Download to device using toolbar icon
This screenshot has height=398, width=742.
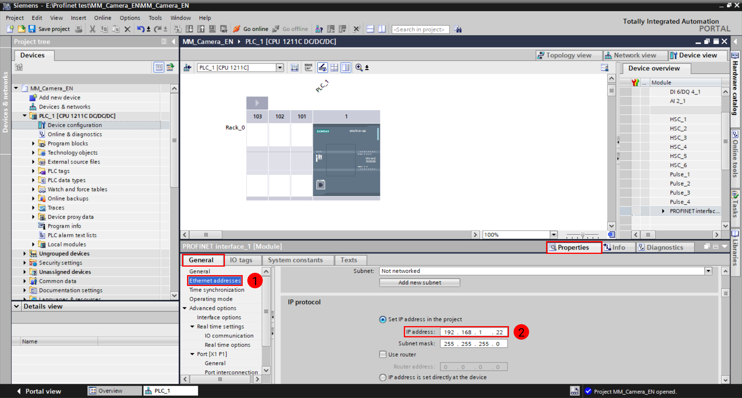189,29
